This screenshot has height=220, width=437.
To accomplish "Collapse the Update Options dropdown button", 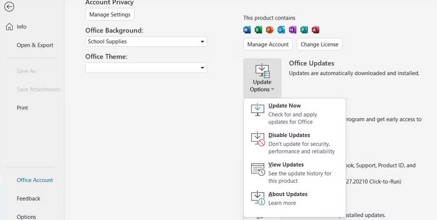I will (262, 78).
